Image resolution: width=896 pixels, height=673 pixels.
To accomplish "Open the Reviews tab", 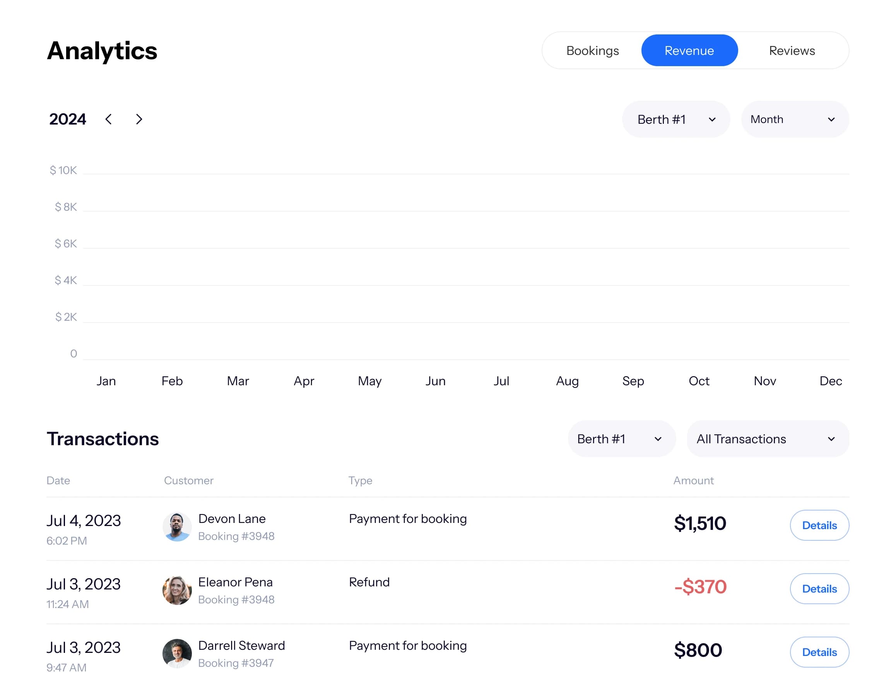I will click(792, 51).
